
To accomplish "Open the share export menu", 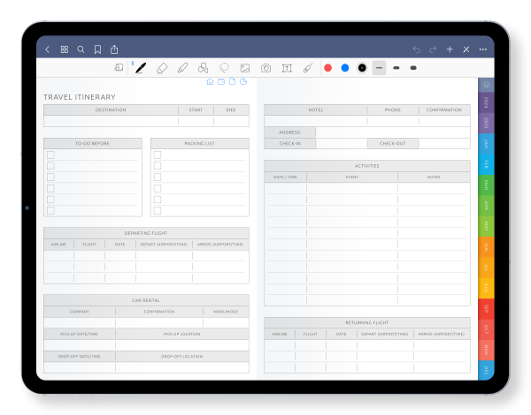I will [113, 49].
